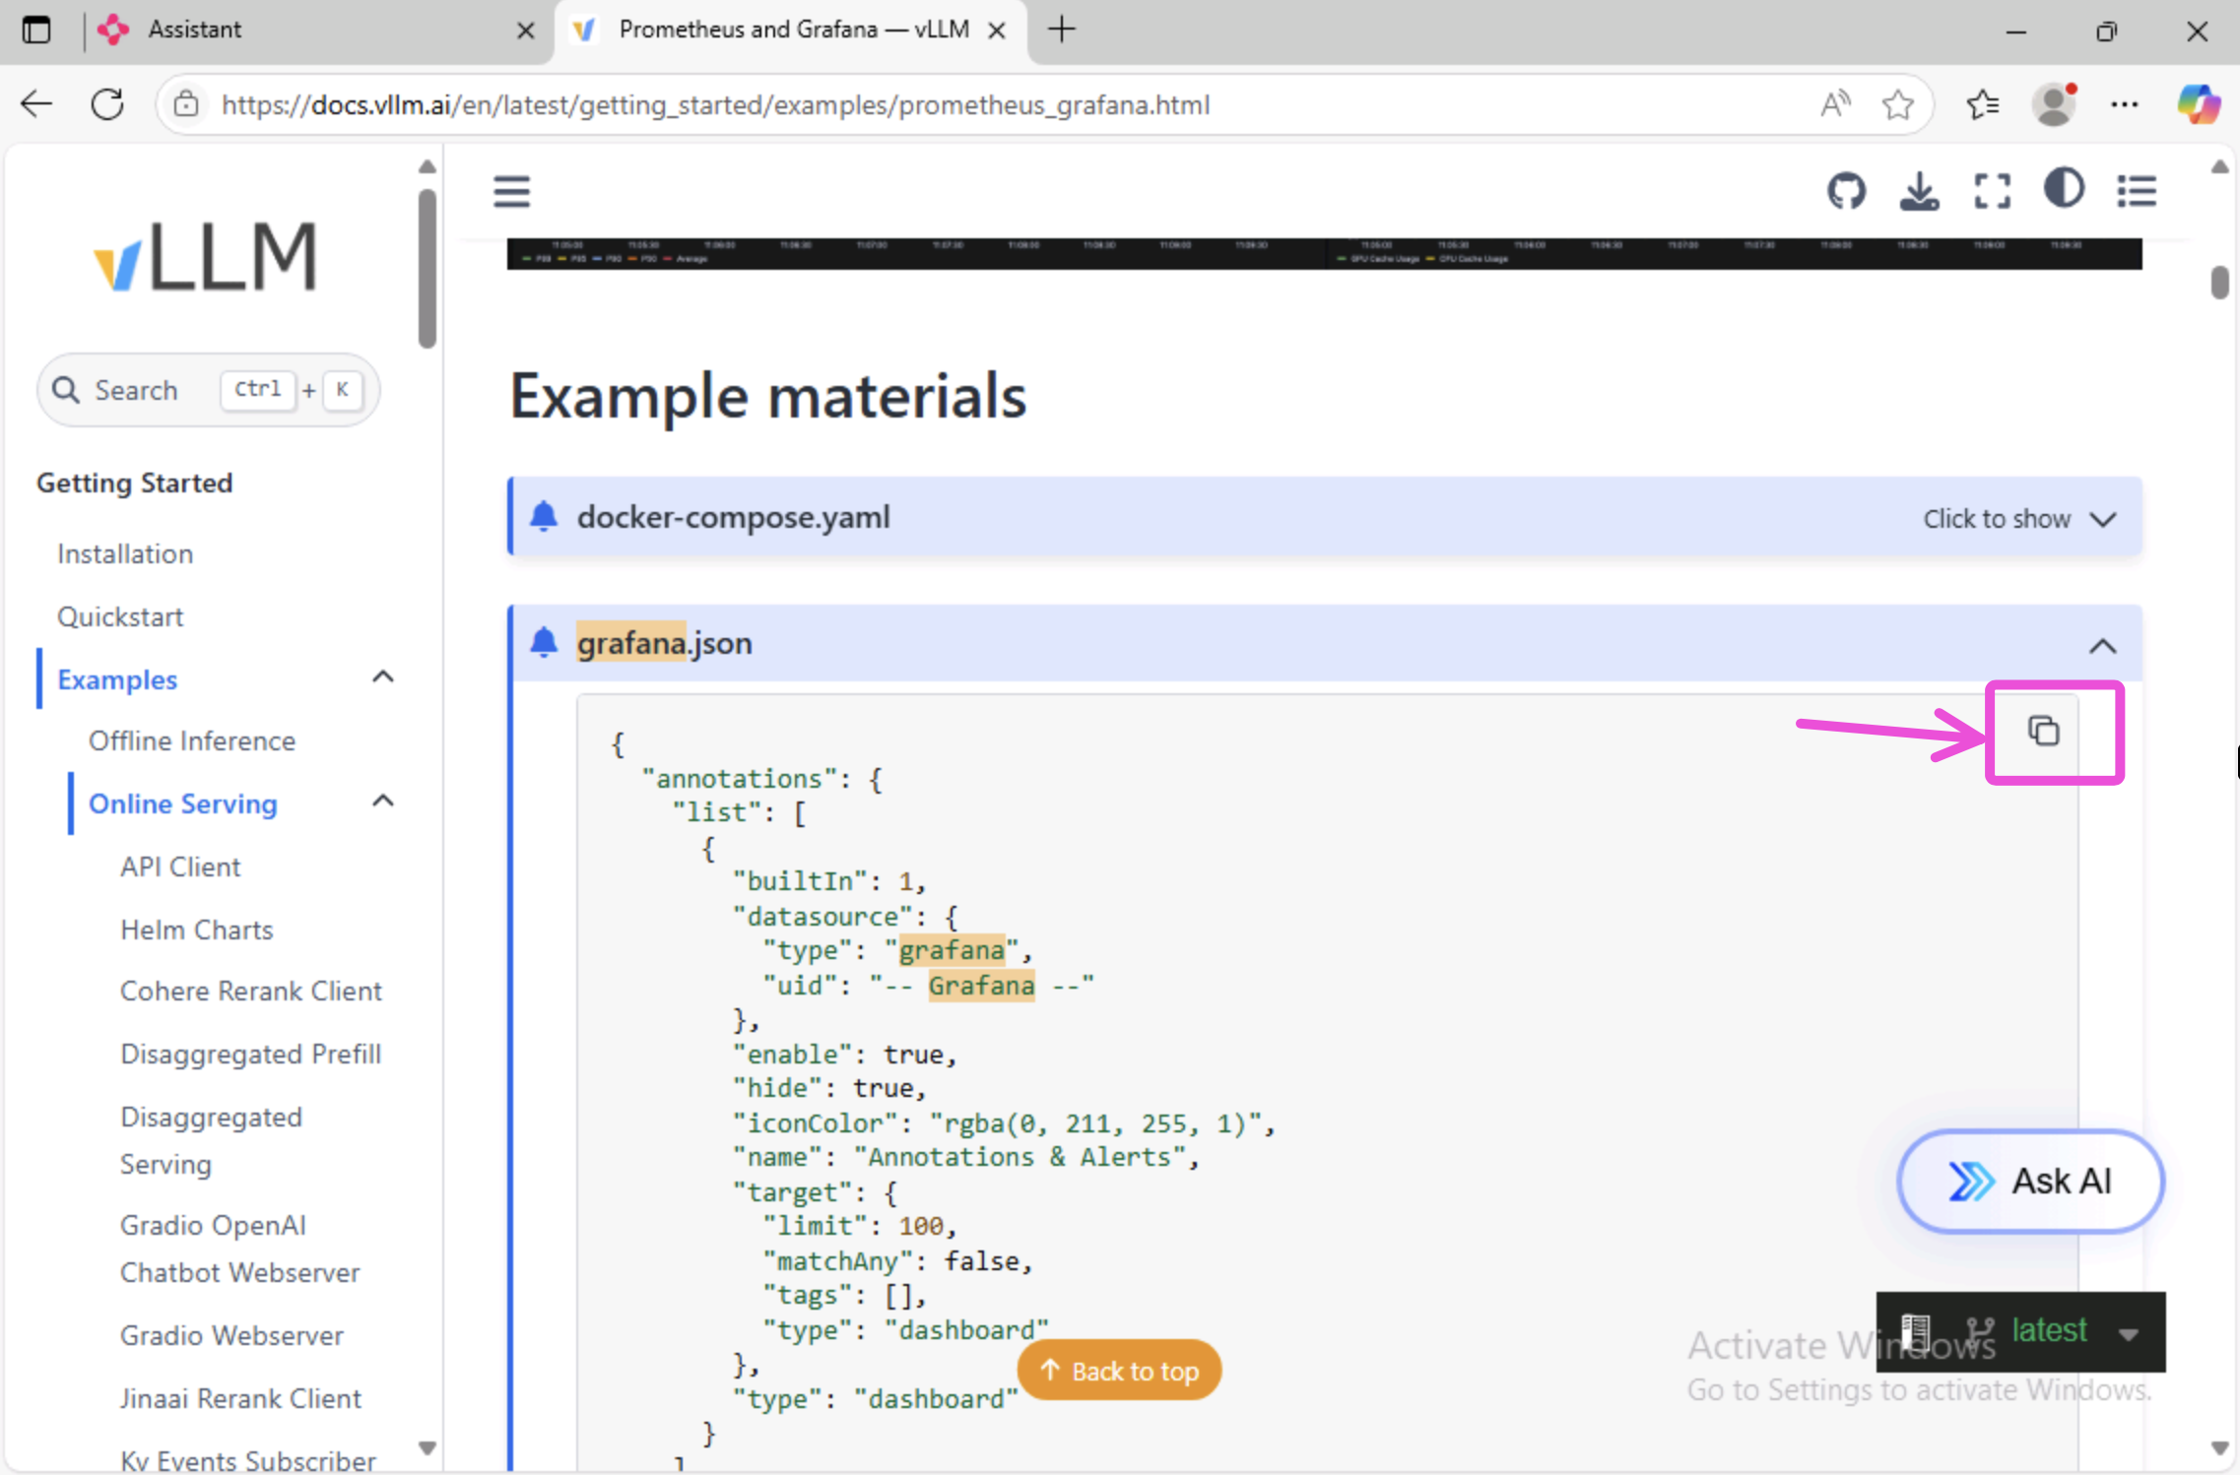This screenshot has width=2240, height=1475.
Task: Copy the grafana.json code block
Action: [2043, 732]
